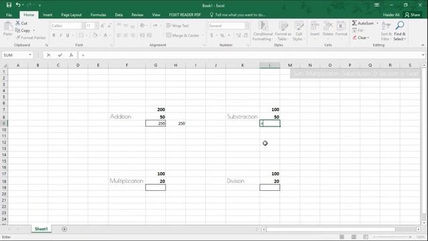Switch to the Review tab

tap(137, 15)
